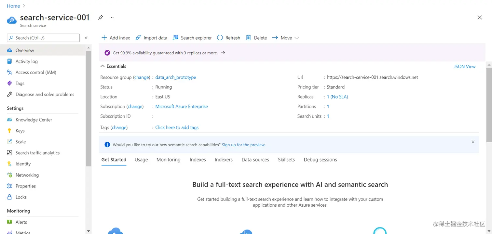Click the Import data icon
The width and height of the screenshot is (492, 234).
point(138,38)
